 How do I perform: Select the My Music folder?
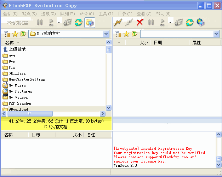[x=14, y=85]
